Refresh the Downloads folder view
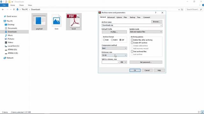204x114 pixels. pyautogui.click(x=182, y=9)
